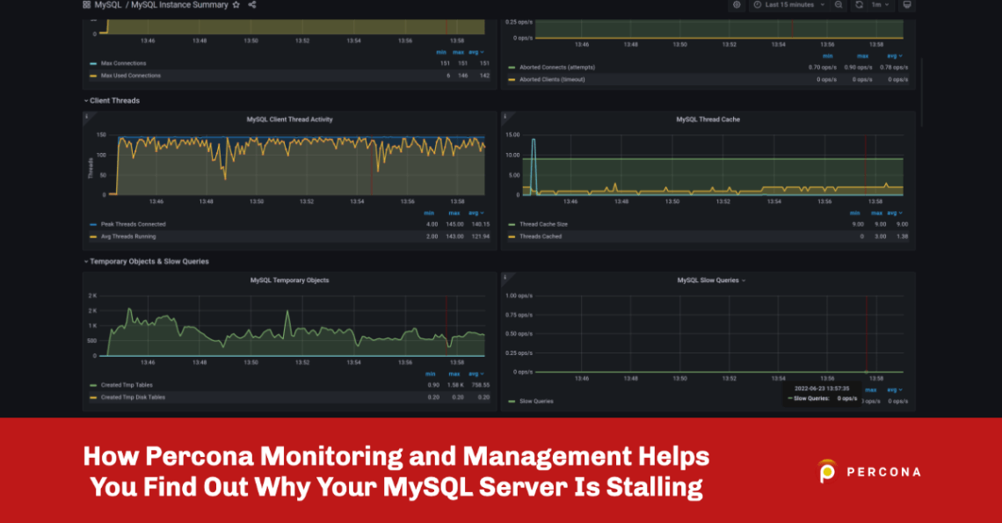Toggle the Created Tmp Disk Tables series
This screenshot has height=523, width=1002.
pyautogui.click(x=132, y=396)
